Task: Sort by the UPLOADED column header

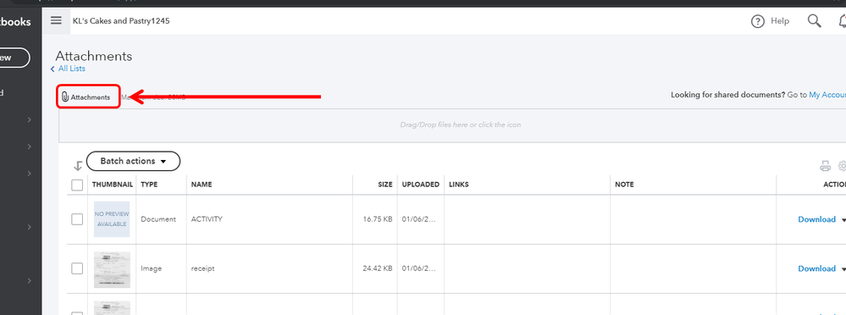Action: pyautogui.click(x=420, y=185)
